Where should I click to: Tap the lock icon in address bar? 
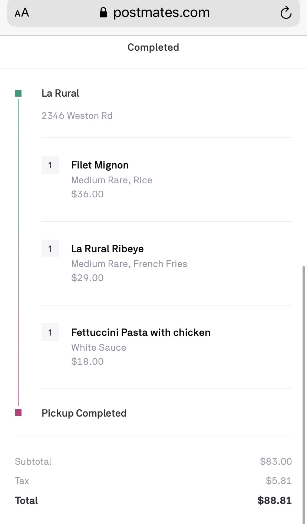pos(103,13)
